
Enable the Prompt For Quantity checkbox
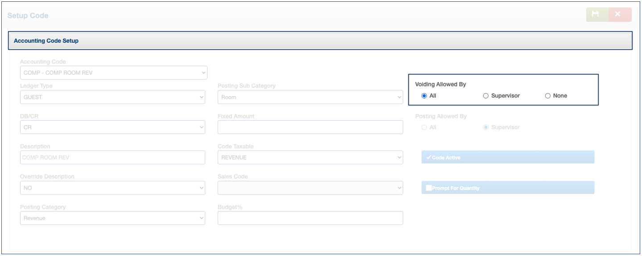[x=508, y=188]
